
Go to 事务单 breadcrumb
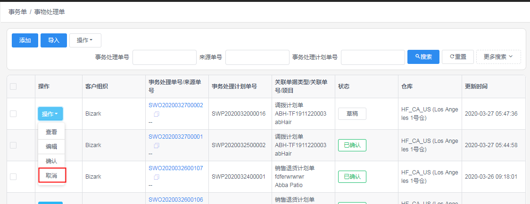[17, 12]
